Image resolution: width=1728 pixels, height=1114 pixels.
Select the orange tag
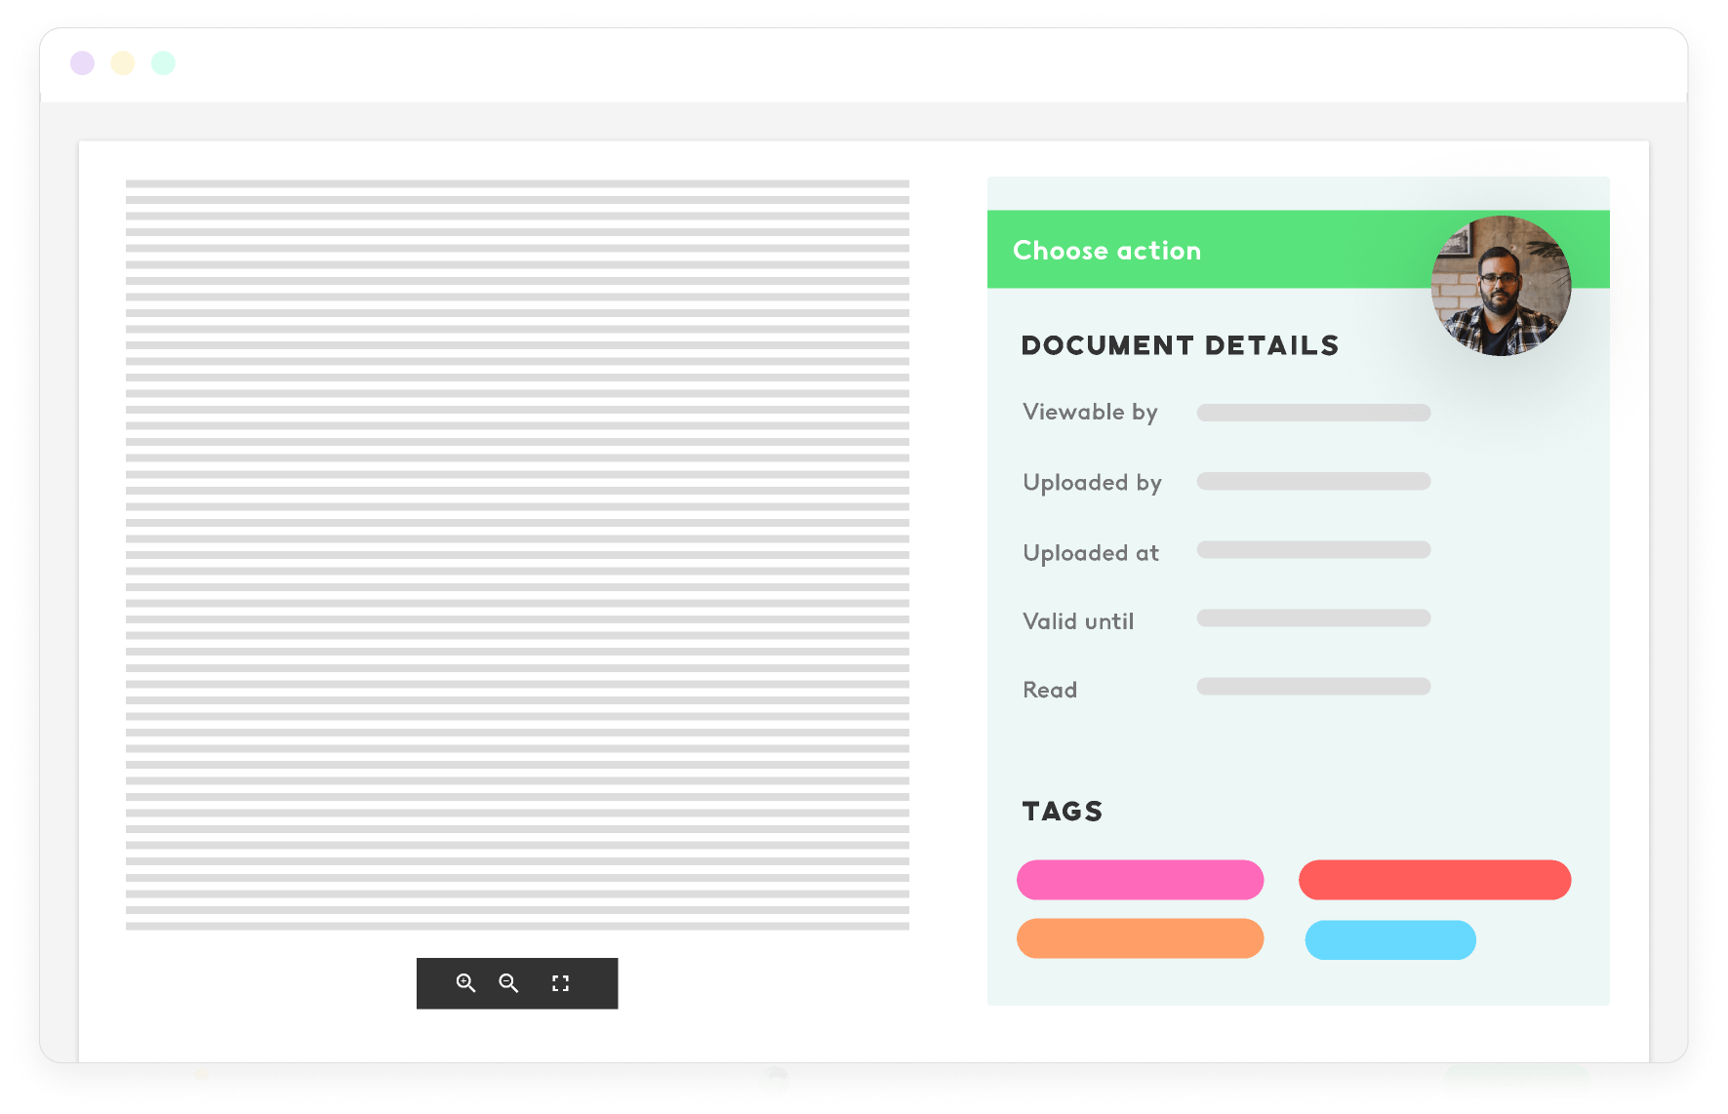tap(1140, 938)
